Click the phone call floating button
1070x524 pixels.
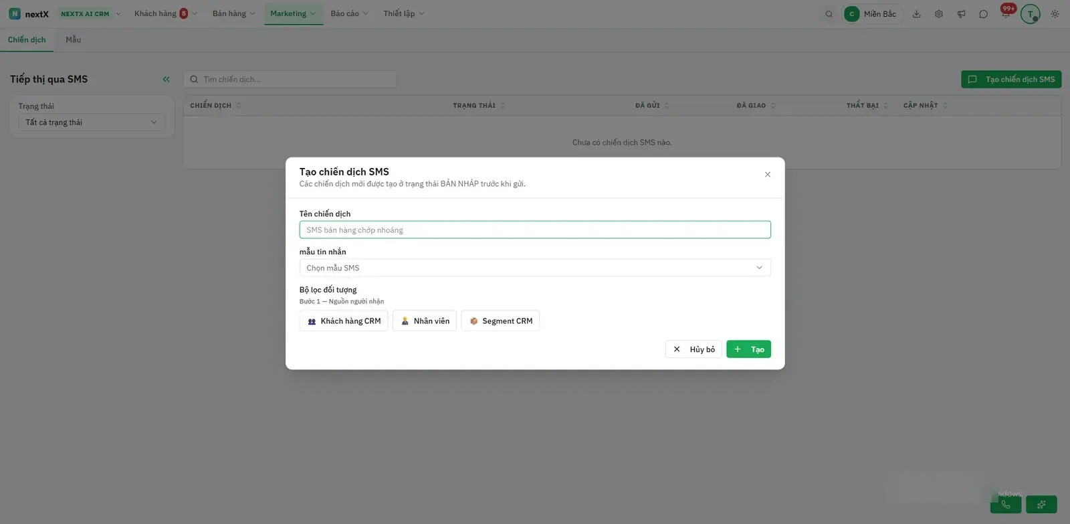tap(1006, 505)
